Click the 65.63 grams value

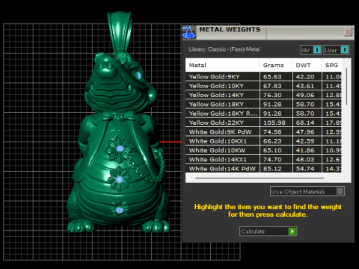point(272,77)
